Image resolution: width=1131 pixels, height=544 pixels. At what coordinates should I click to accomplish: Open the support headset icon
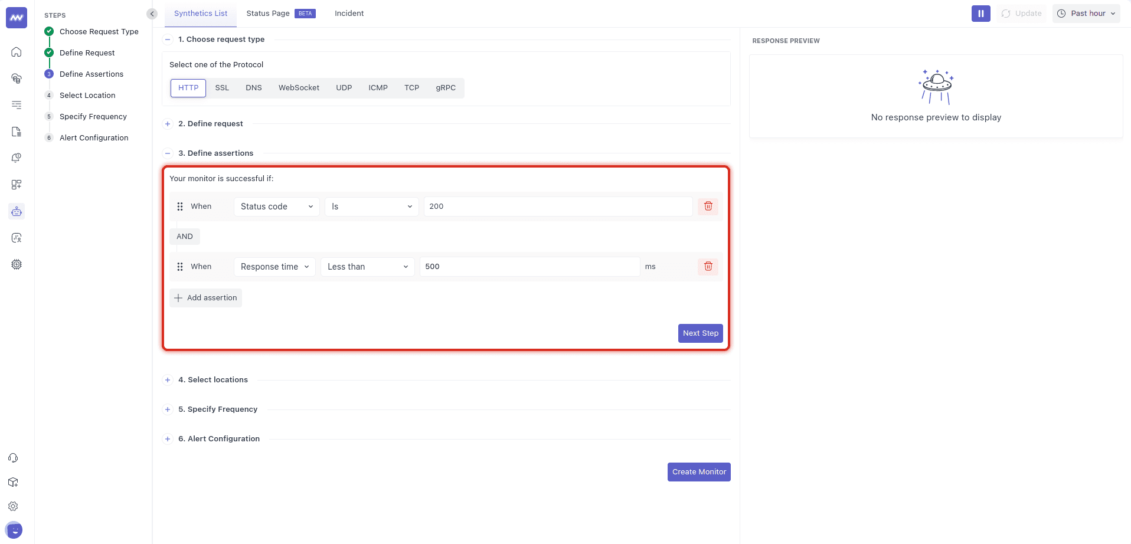[13, 458]
